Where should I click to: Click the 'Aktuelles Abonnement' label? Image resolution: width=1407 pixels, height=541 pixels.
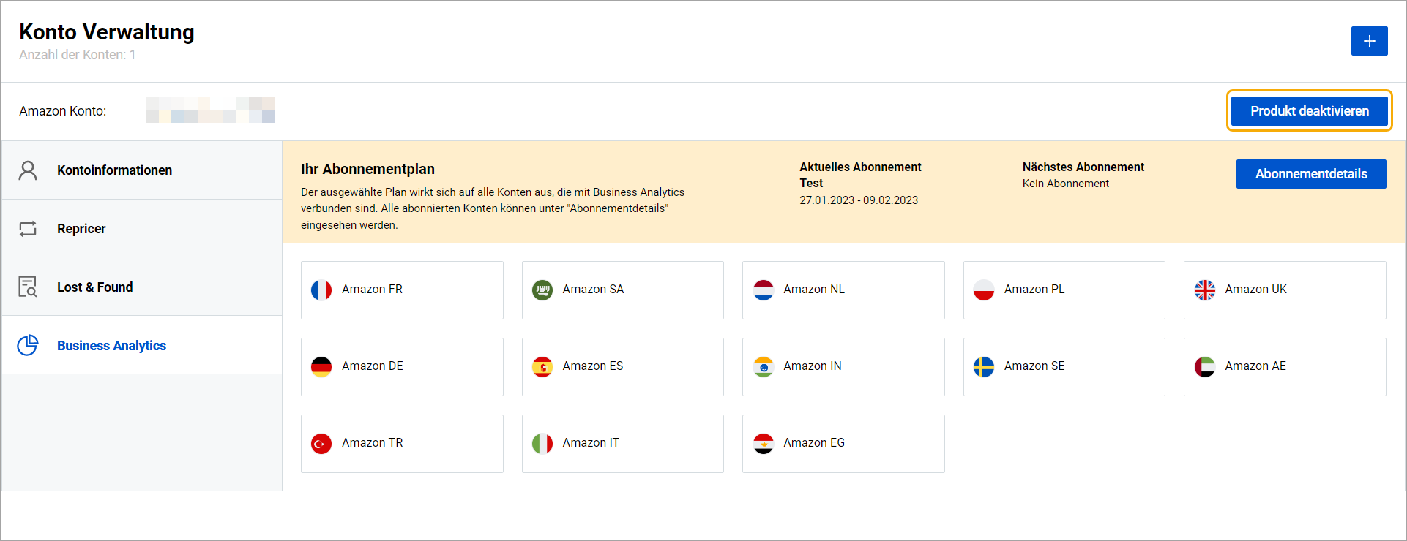pos(860,167)
